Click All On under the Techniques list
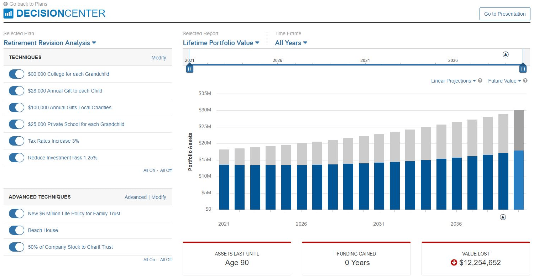534x279 pixels. (x=149, y=170)
